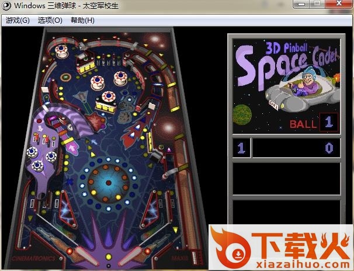Click the CINEMATRONICS label on the table
354x271 pixels.
[34, 258]
